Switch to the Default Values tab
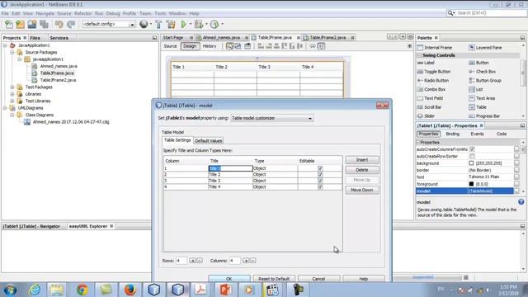Screen dimensions: 528x297 (209, 141)
